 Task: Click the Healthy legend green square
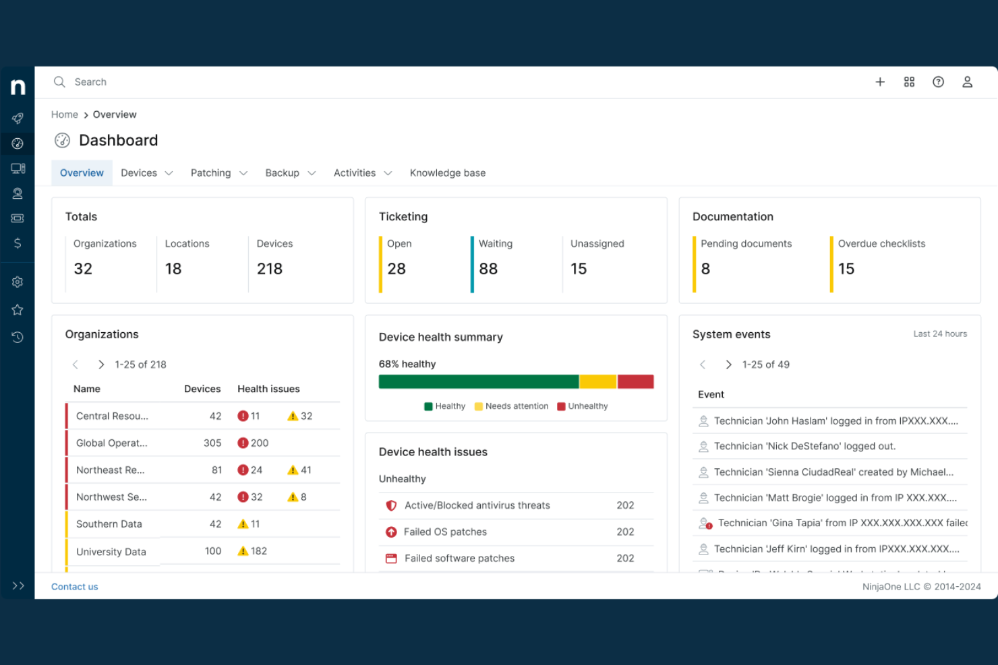point(428,406)
